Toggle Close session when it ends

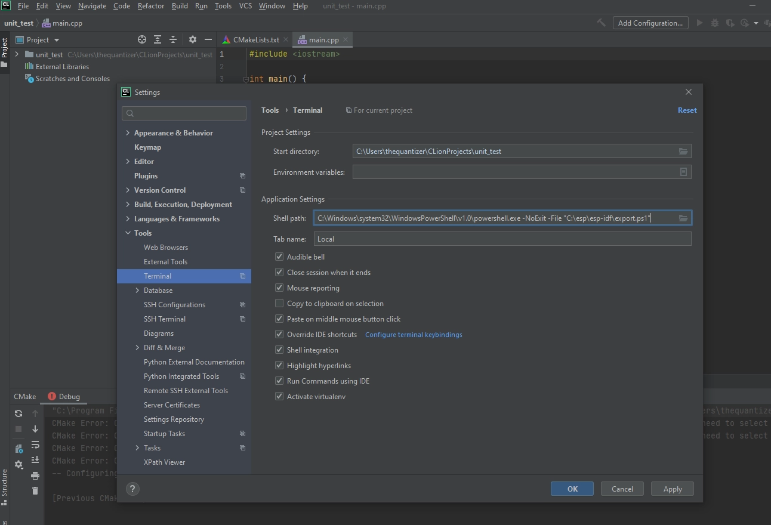[x=279, y=272]
